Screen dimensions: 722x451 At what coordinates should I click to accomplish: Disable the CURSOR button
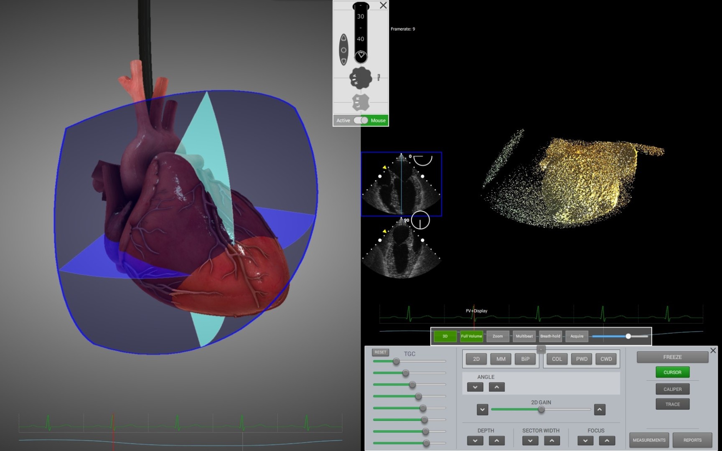click(672, 372)
